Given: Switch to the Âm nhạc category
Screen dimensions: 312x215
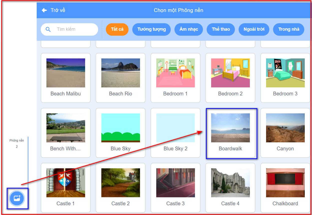Looking at the screenshot, I should (x=189, y=29).
